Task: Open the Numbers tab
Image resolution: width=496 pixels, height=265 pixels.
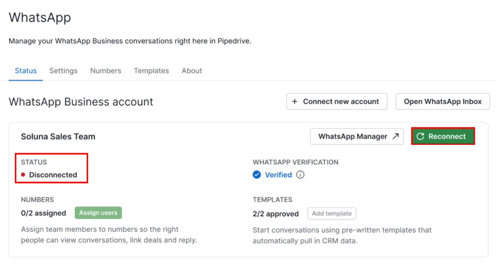Action: pos(106,70)
